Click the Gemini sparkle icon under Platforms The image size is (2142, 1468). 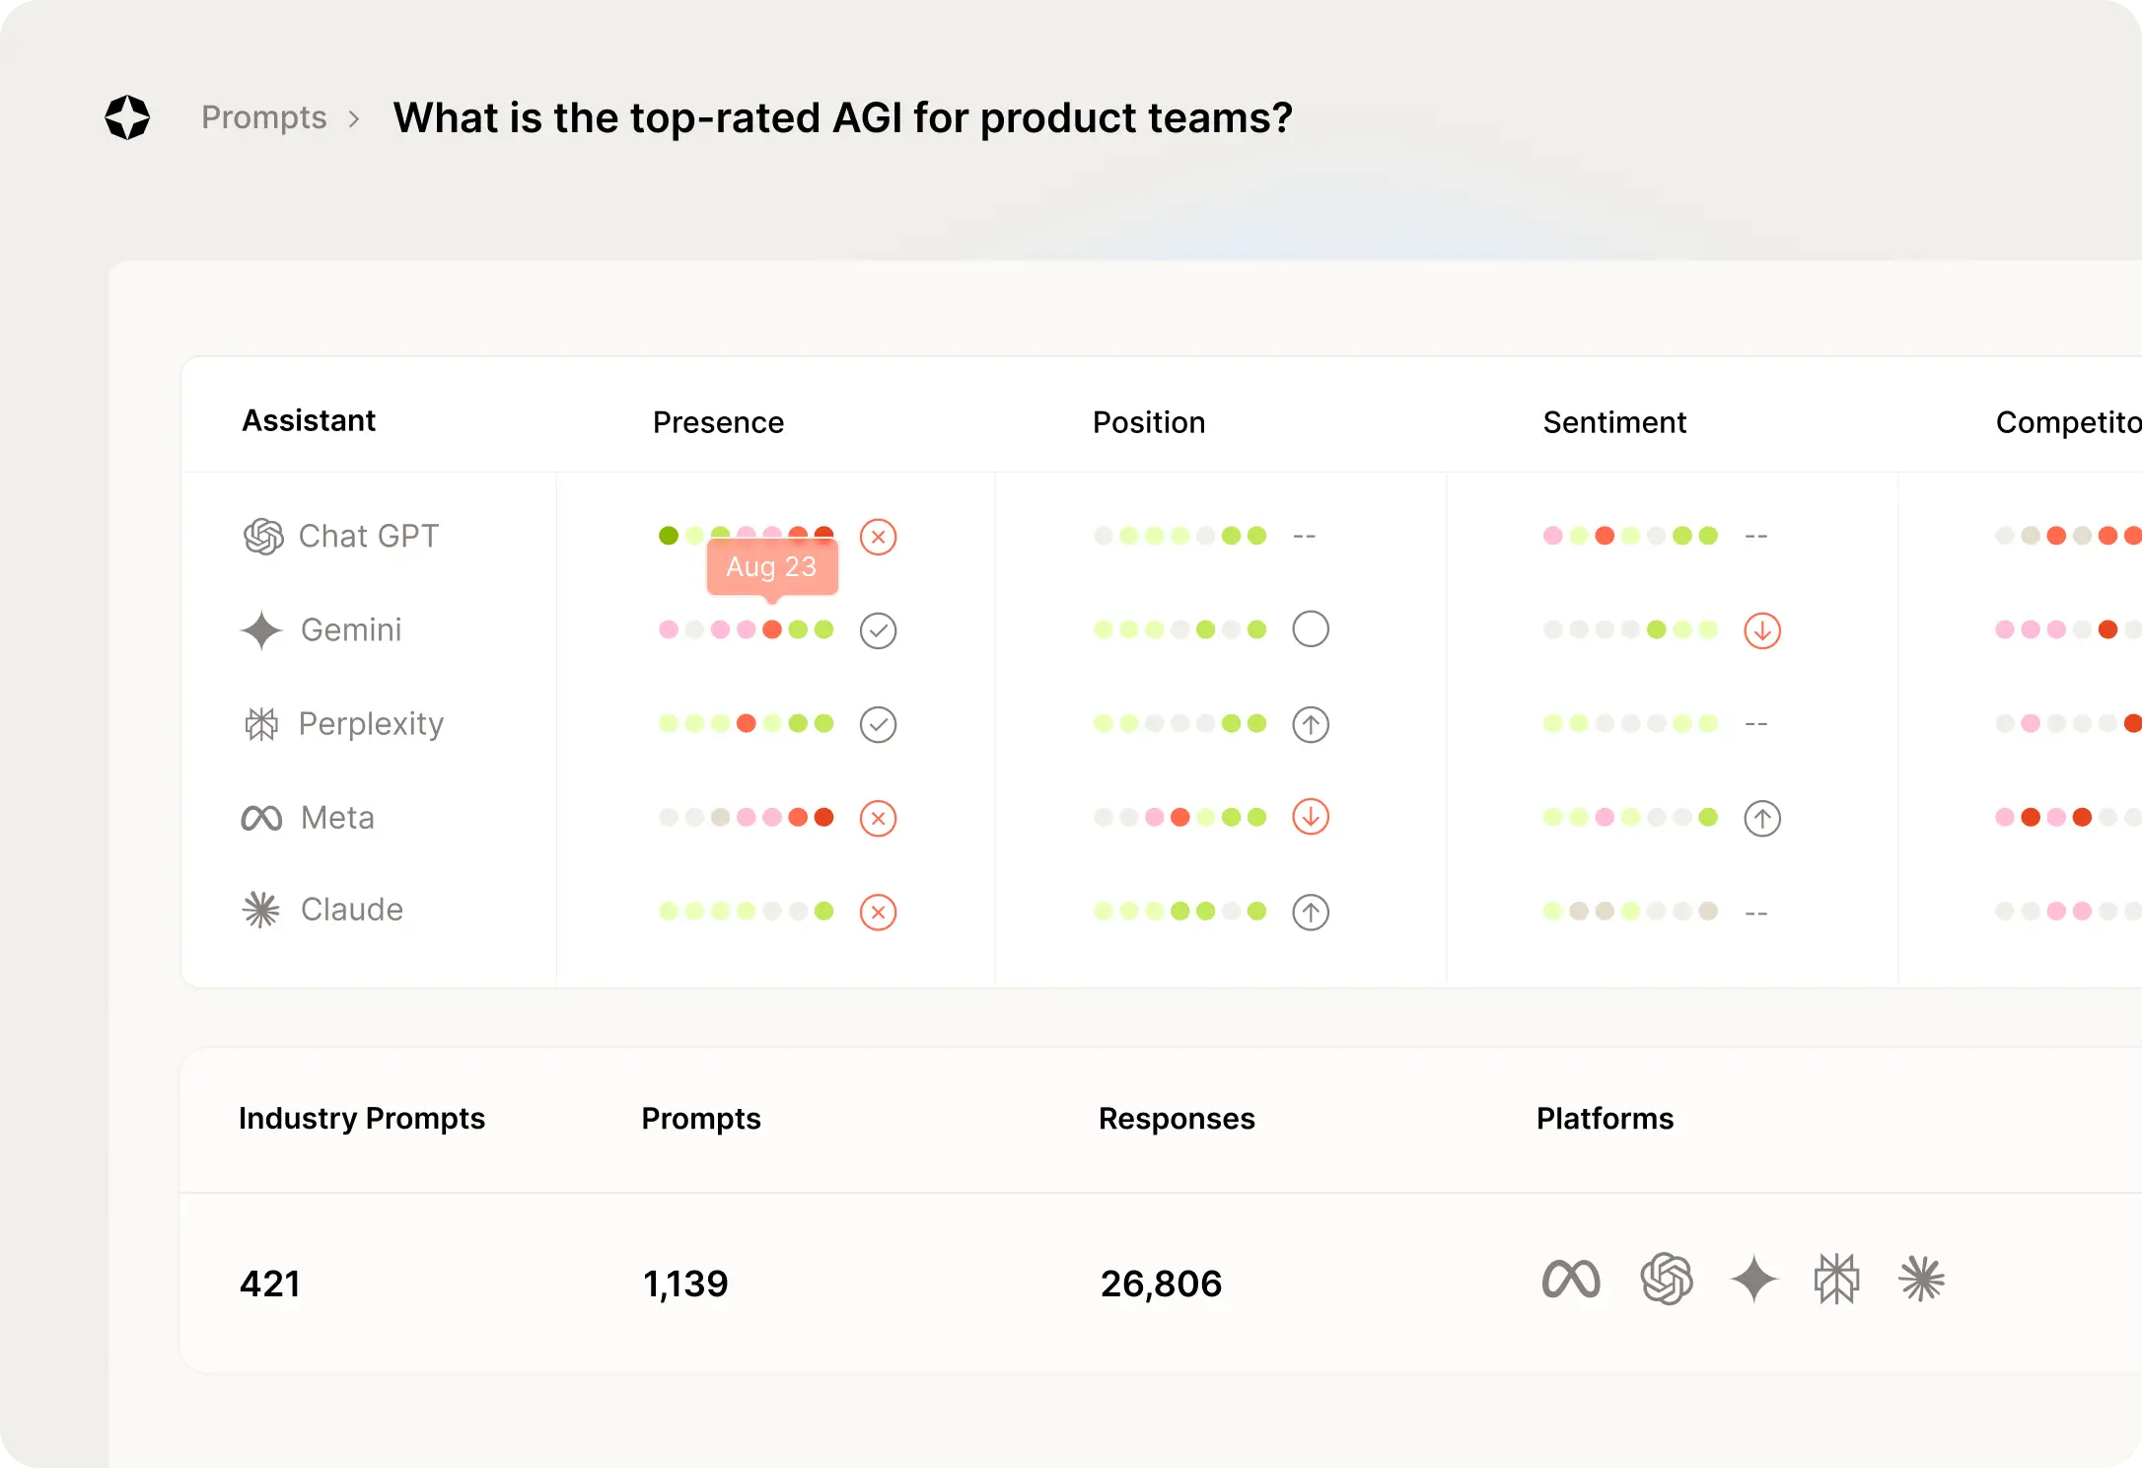1752,1279
